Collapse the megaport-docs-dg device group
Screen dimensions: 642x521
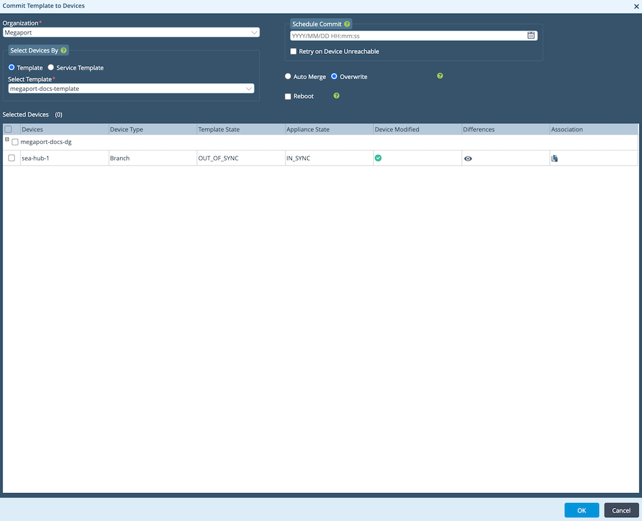point(7,140)
